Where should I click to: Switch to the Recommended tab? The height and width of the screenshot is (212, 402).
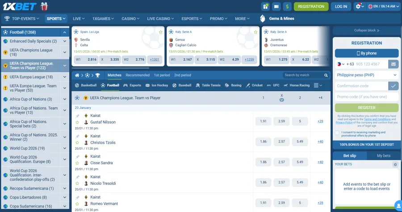(x=138, y=75)
